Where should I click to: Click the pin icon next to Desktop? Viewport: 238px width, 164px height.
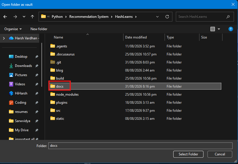point(37,57)
